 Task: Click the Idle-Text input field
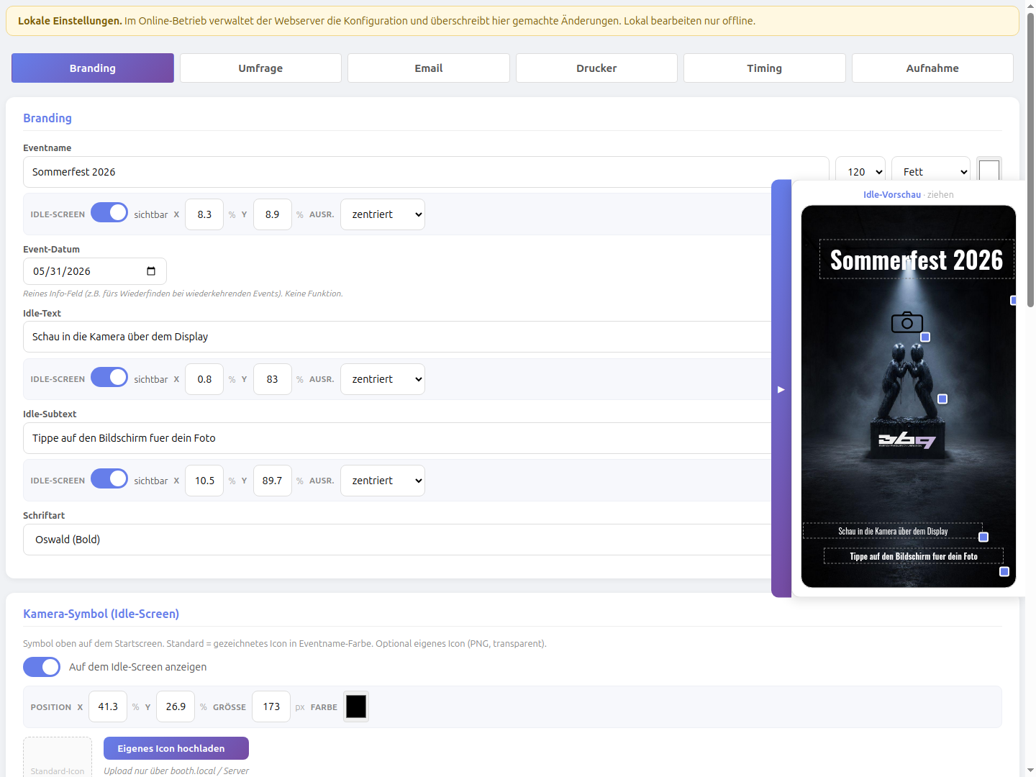click(397, 337)
